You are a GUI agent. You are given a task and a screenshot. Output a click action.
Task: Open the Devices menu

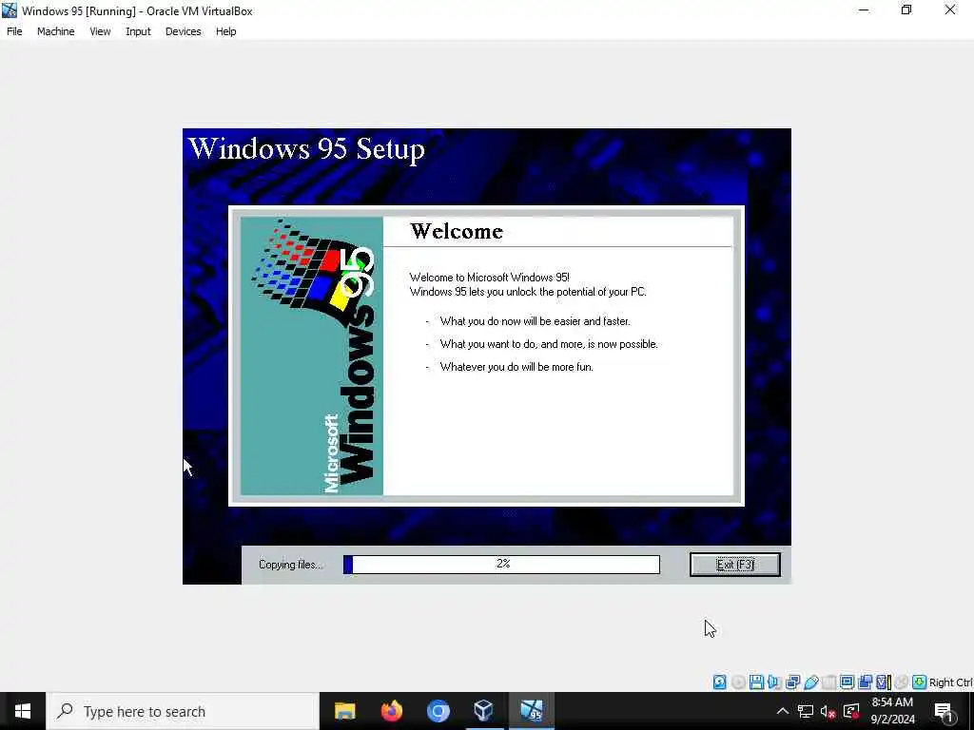click(184, 31)
